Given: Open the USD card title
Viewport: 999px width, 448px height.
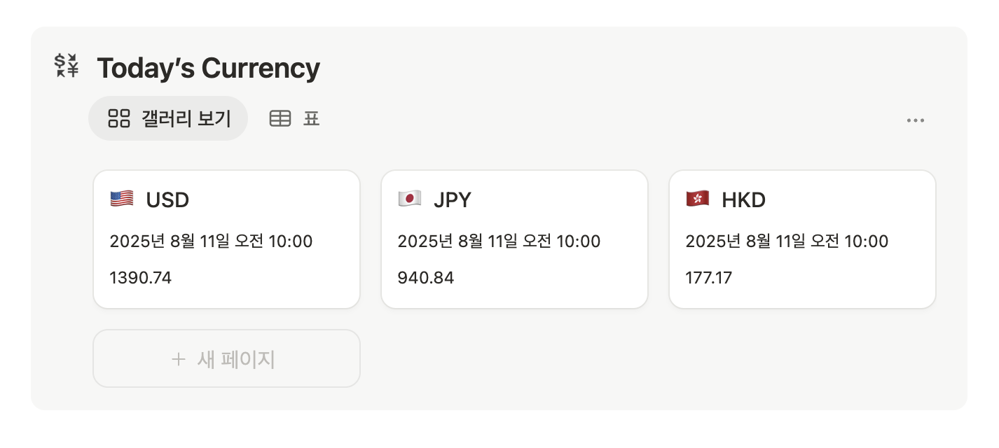Looking at the screenshot, I should 167,200.
